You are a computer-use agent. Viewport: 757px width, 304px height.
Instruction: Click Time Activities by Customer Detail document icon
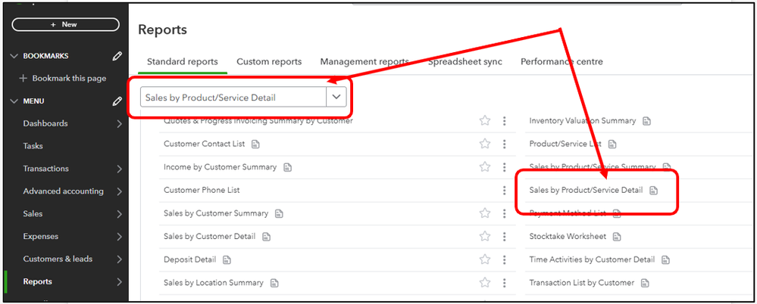tap(666, 259)
